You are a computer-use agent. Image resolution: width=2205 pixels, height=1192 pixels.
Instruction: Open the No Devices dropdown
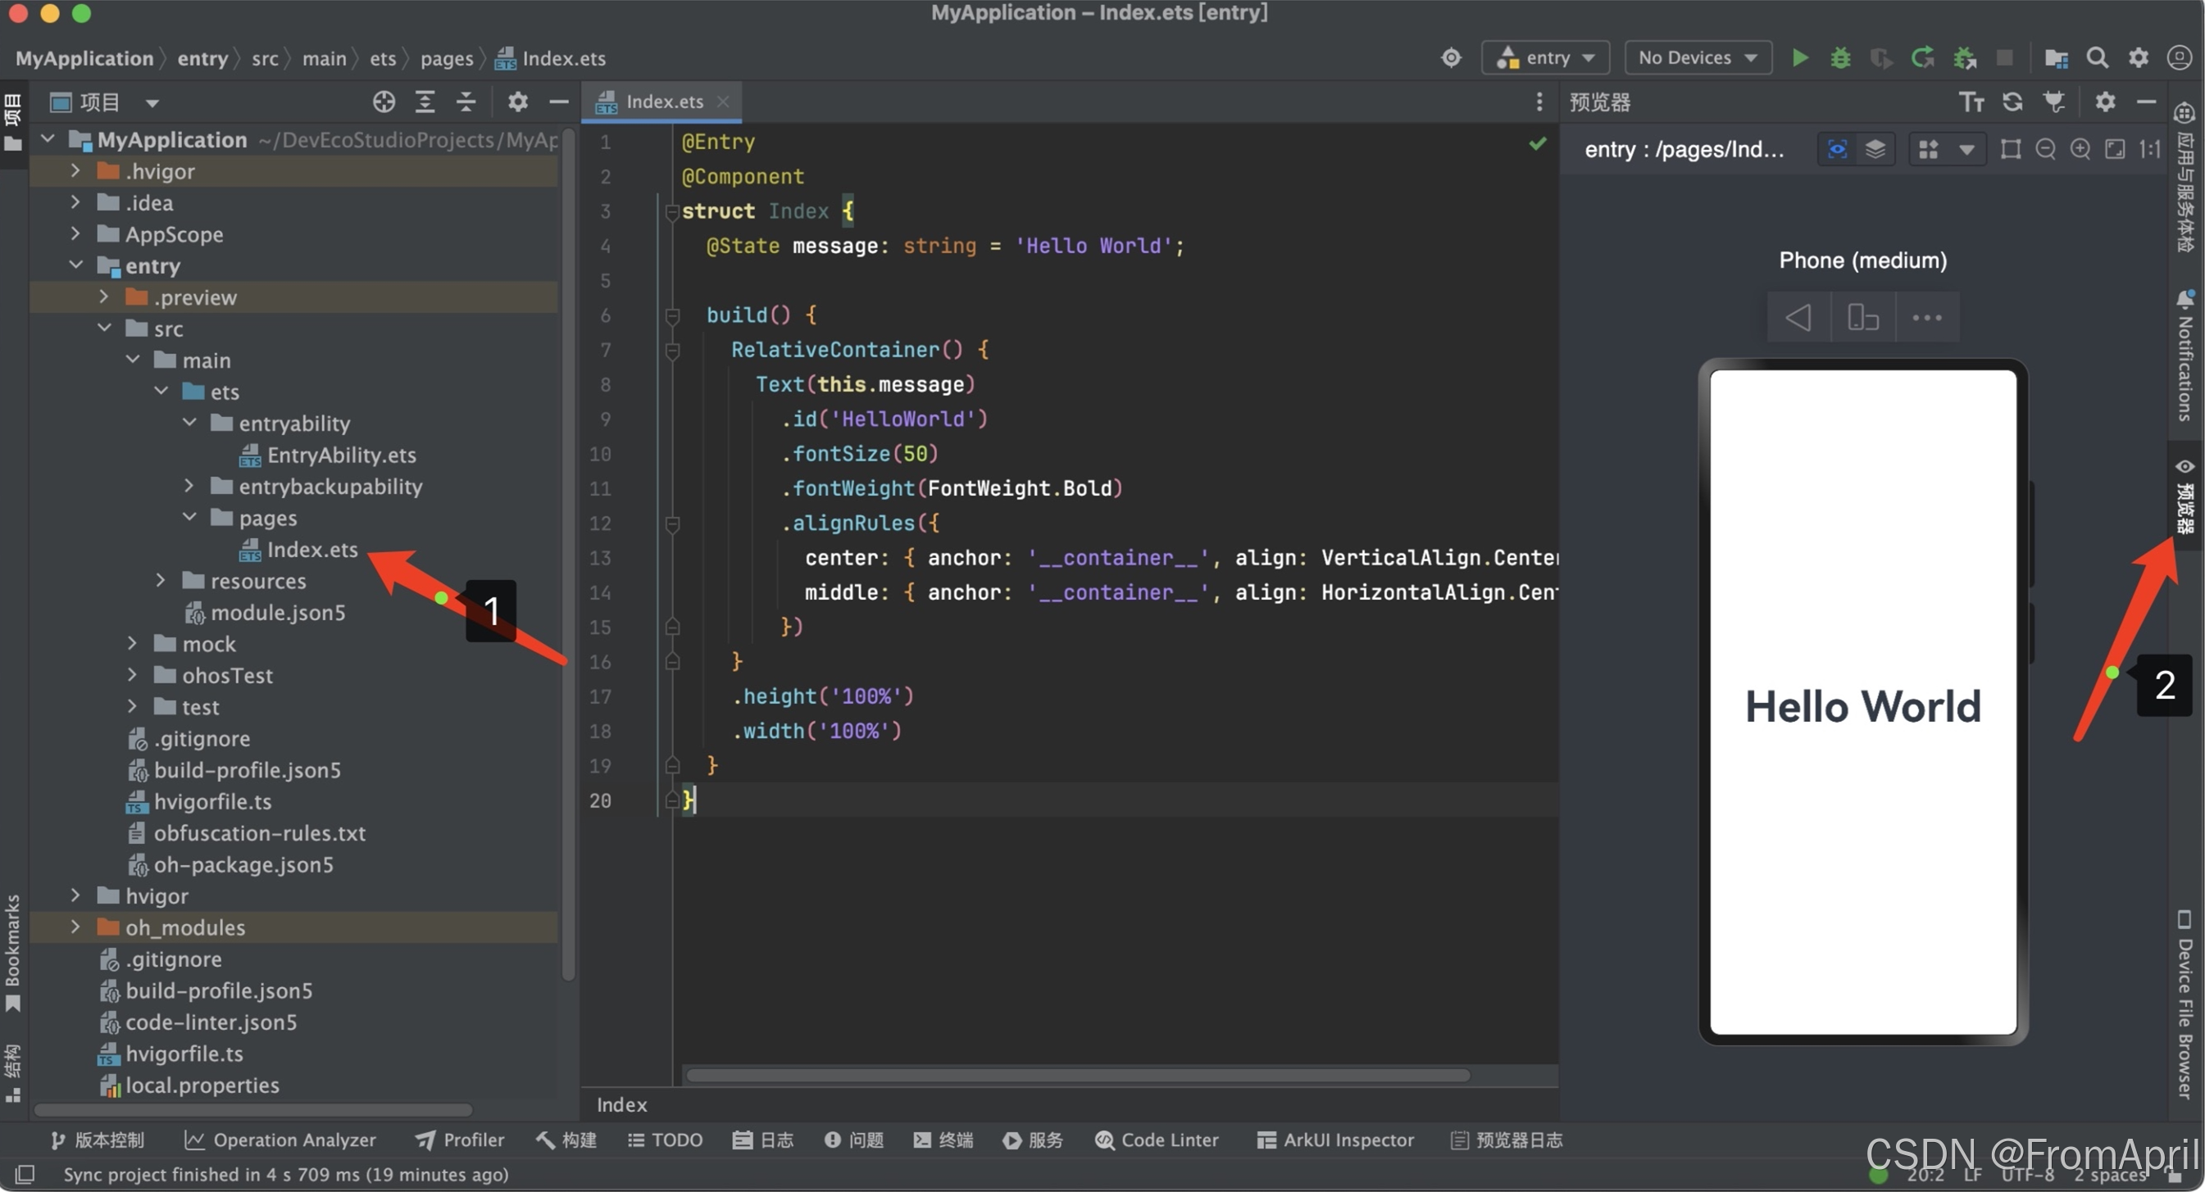point(1698,57)
